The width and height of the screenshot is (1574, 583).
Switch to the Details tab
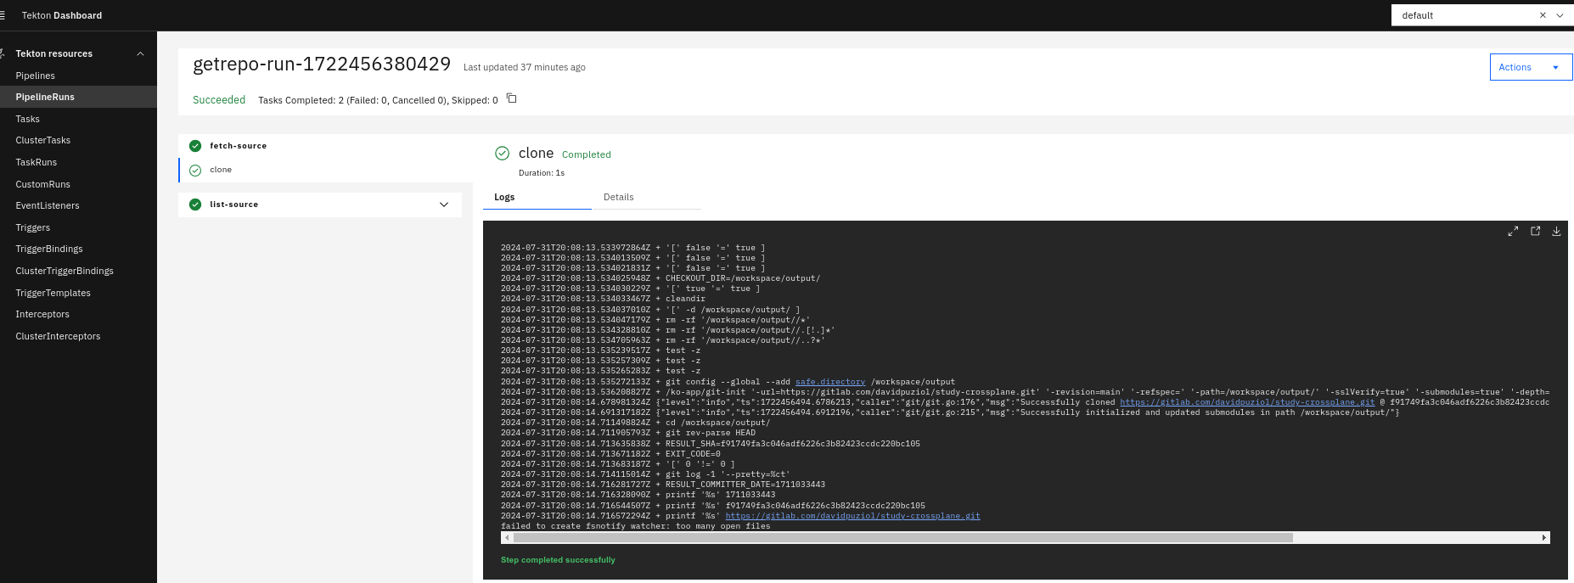618,197
